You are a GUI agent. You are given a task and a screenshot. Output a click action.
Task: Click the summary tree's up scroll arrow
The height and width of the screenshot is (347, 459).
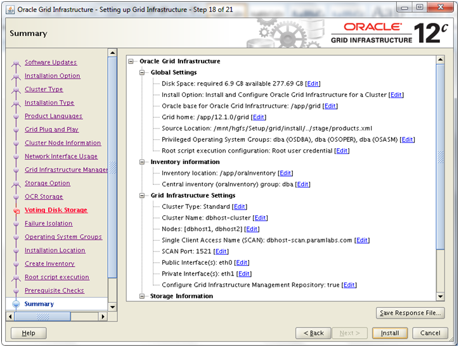pyautogui.click(x=440, y=60)
